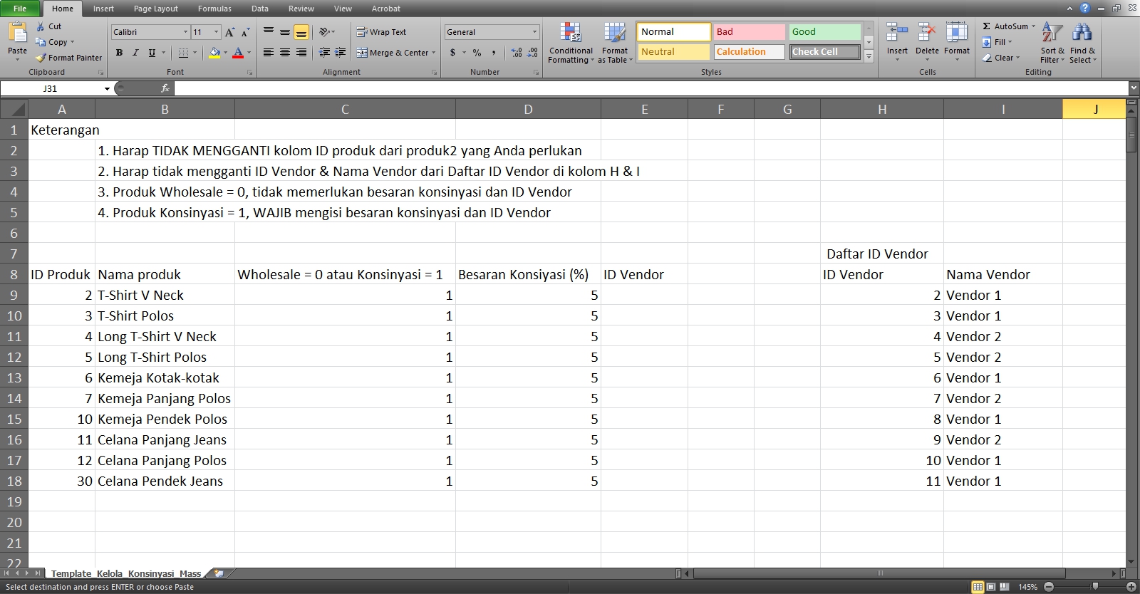Open the Formulas ribbon tab

[214, 9]
